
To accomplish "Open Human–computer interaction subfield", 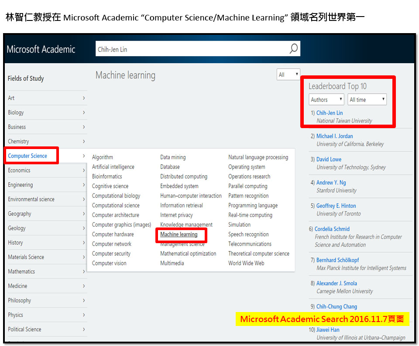I will 191,196.
